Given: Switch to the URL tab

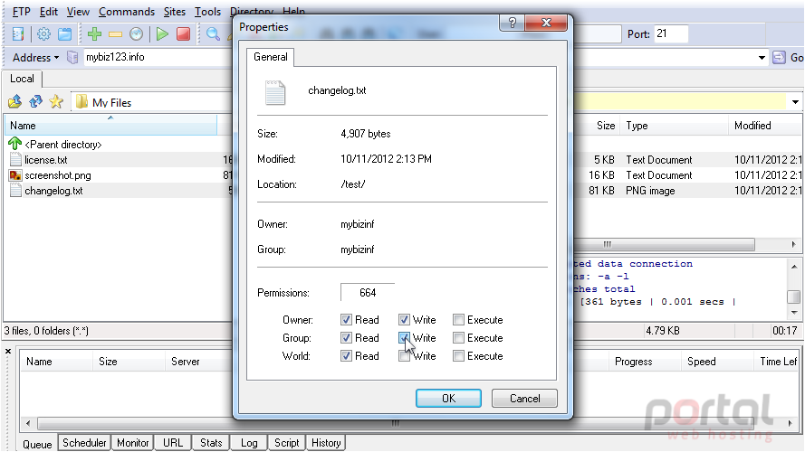Looking at the screenshot, I should coord(173,442).
